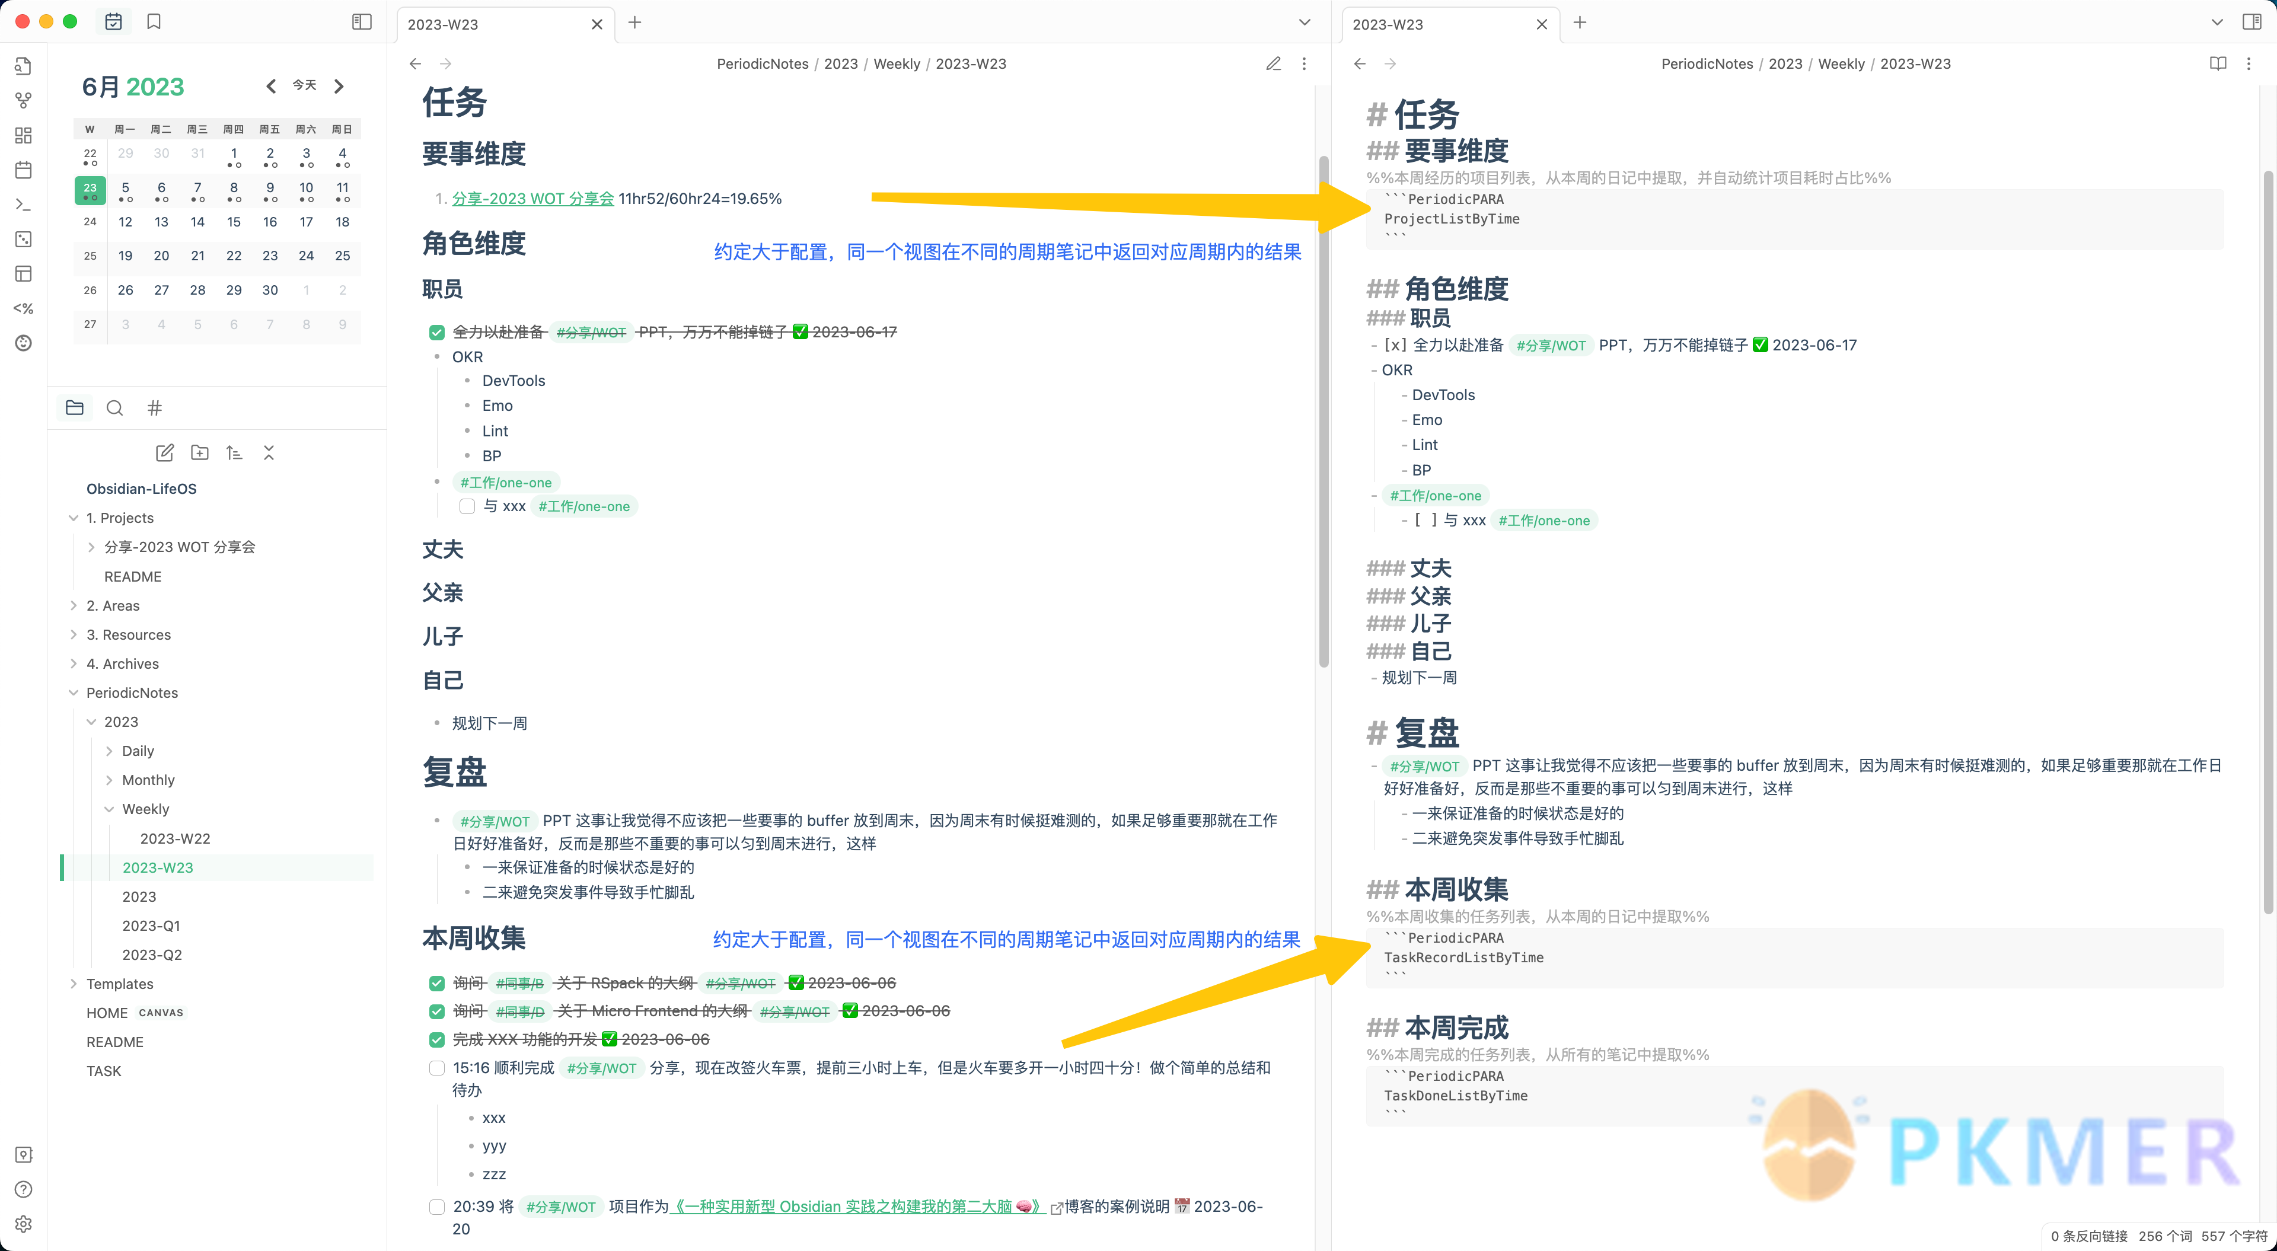
Task: Open the tab list dropdown of left pane
Action: tap(1304, 22)
